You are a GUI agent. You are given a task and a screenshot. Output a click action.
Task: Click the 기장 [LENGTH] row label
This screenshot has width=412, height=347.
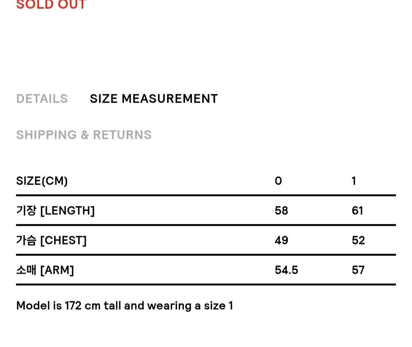[55, 210]
